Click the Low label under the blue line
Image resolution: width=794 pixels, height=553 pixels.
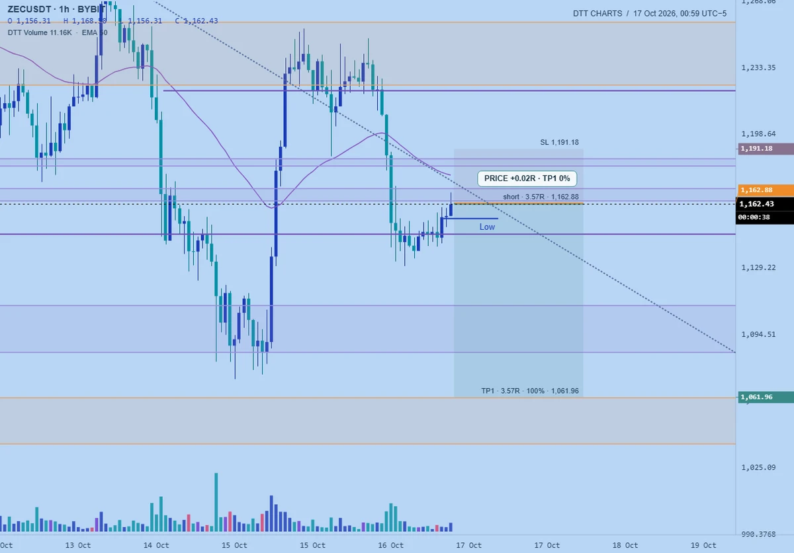coord(487,227)
